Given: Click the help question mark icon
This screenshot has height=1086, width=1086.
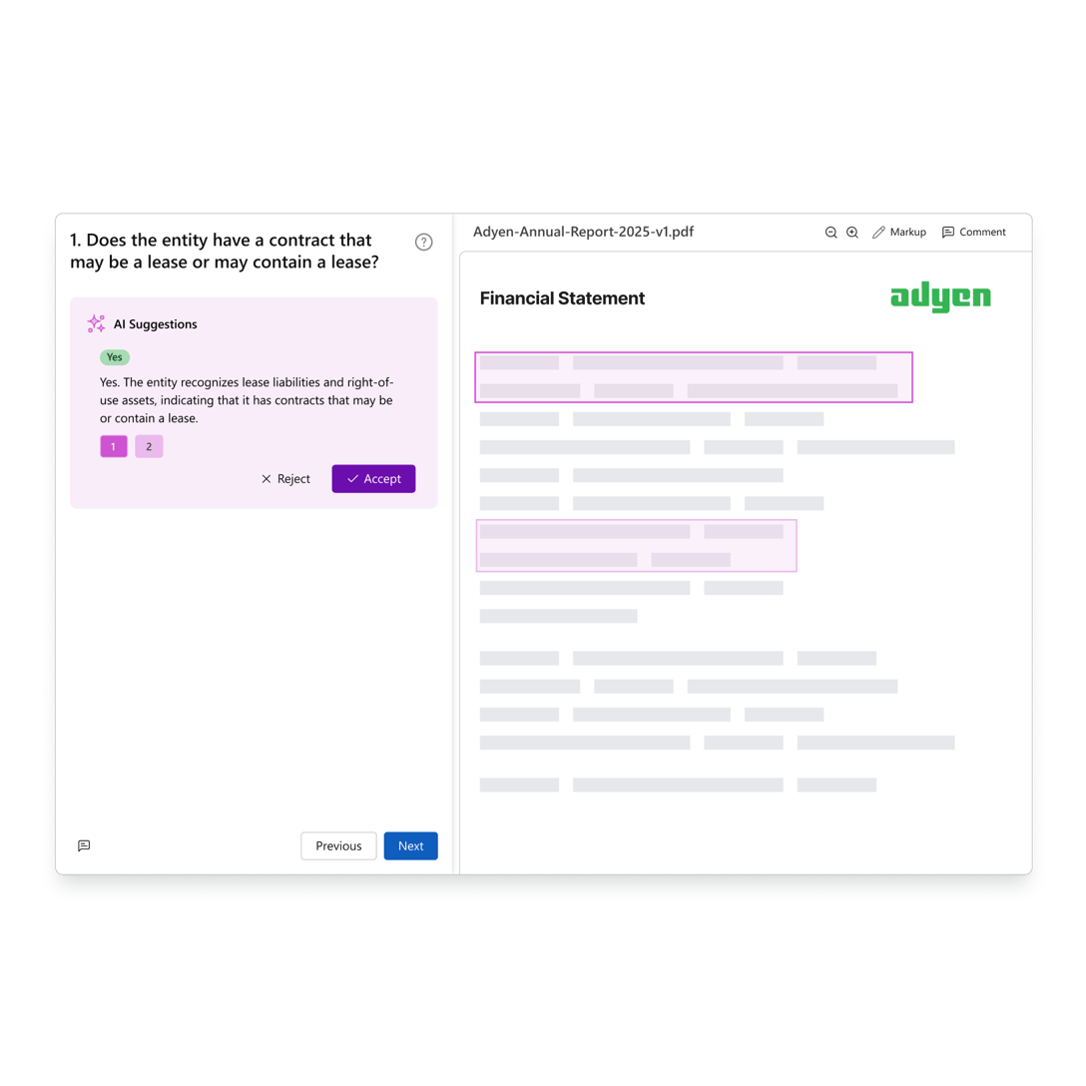Looking at the screenshot, I should click(424, 243).
